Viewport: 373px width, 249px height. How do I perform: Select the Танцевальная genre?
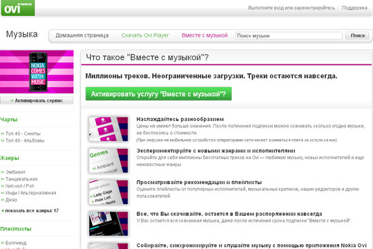click(21, 179)
